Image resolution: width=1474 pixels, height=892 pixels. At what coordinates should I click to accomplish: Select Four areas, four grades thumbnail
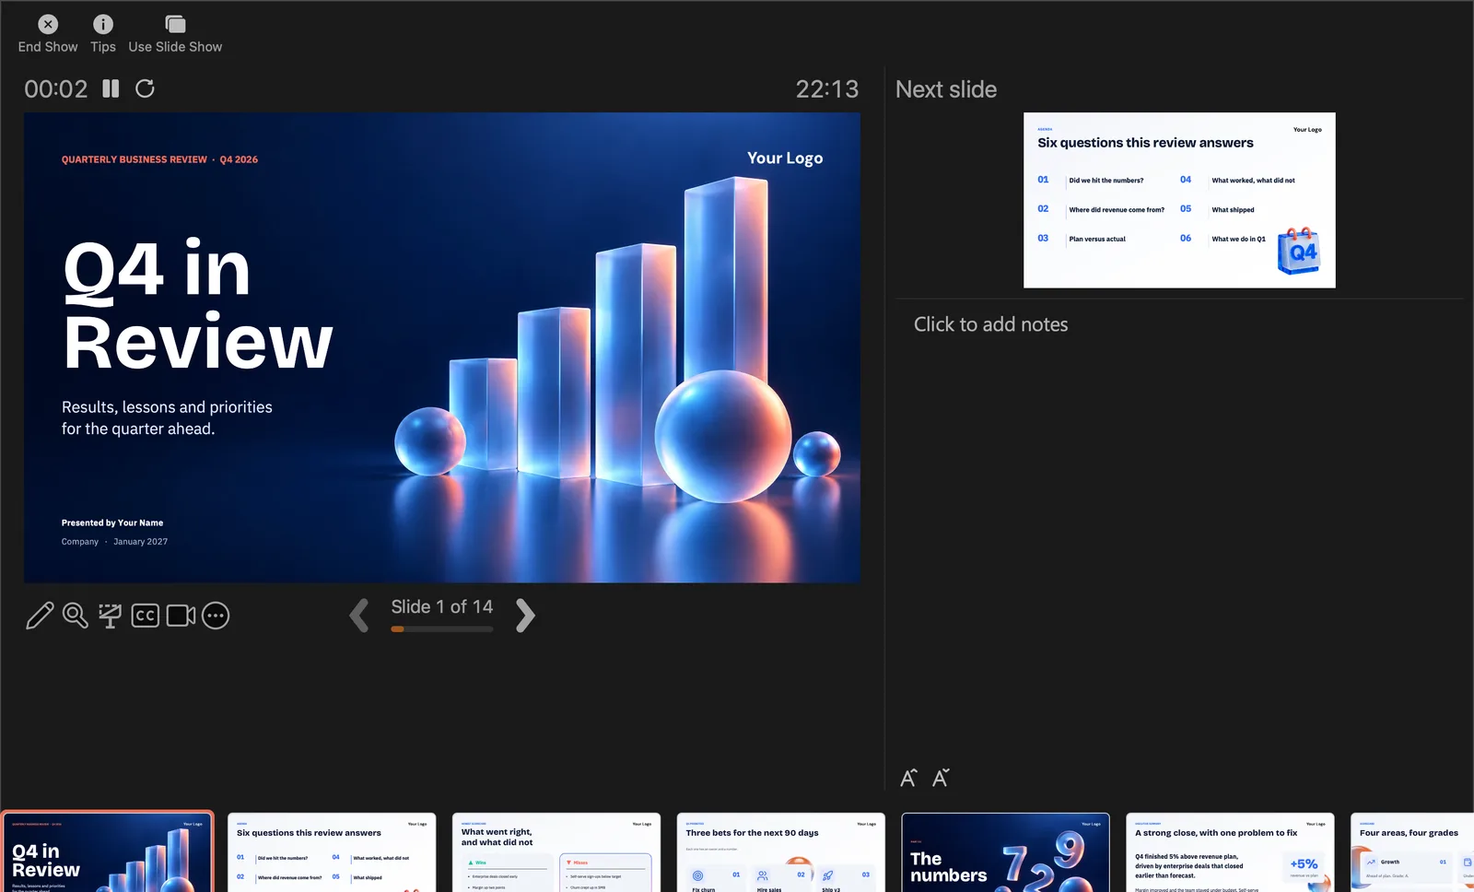(x=1412, y=852)
